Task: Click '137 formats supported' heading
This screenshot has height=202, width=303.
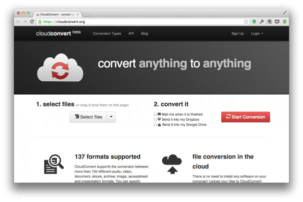Action: (108, 157)
